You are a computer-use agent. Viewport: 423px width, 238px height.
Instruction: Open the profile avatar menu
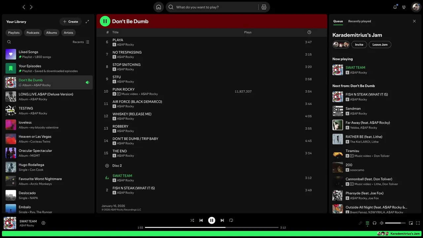coord(416,7)
